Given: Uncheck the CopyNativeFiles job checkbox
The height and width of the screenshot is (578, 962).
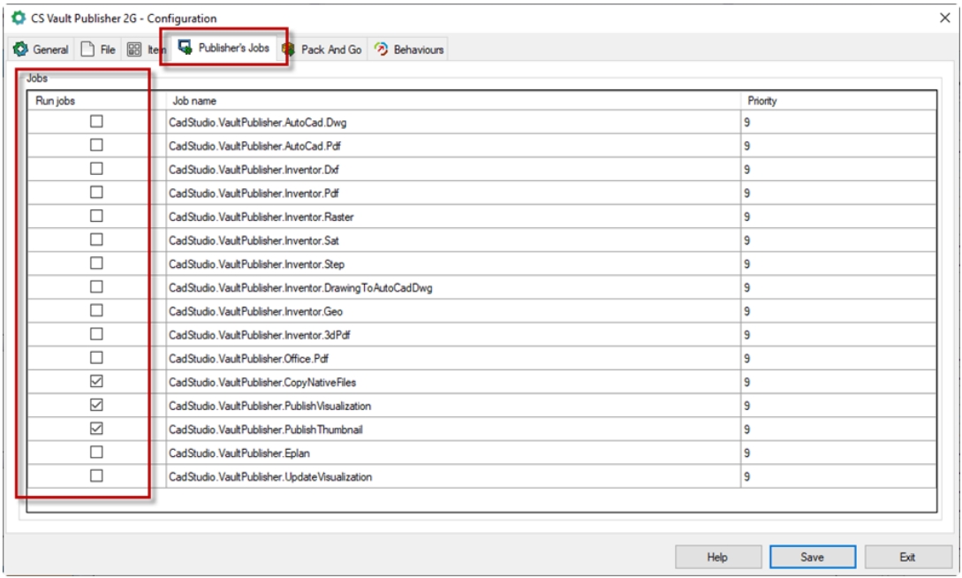Looking at the screenshot, I should tap(96, 382).
